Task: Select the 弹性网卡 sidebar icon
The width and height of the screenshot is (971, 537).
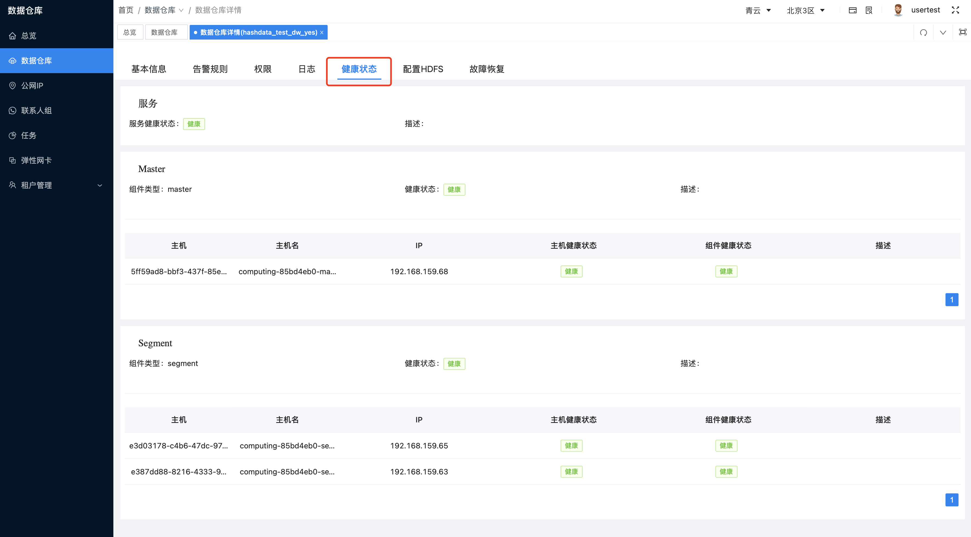Action: [x=12, y=160]
